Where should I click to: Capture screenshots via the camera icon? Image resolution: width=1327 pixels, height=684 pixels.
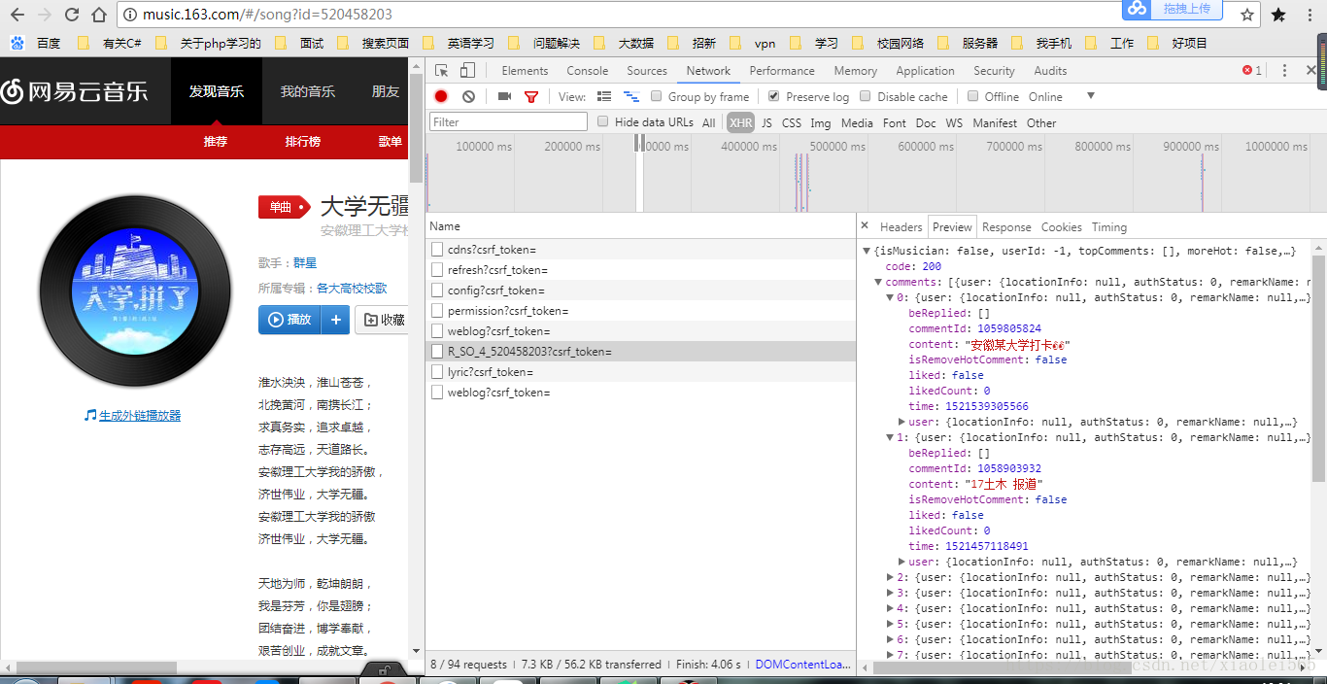502,96
